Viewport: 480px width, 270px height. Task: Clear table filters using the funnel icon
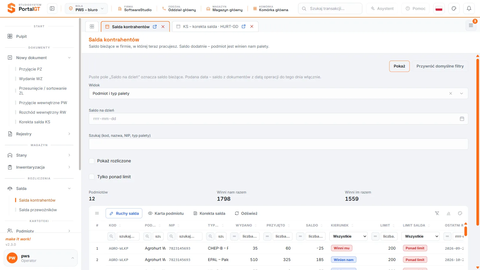click(x=437, y=213)
